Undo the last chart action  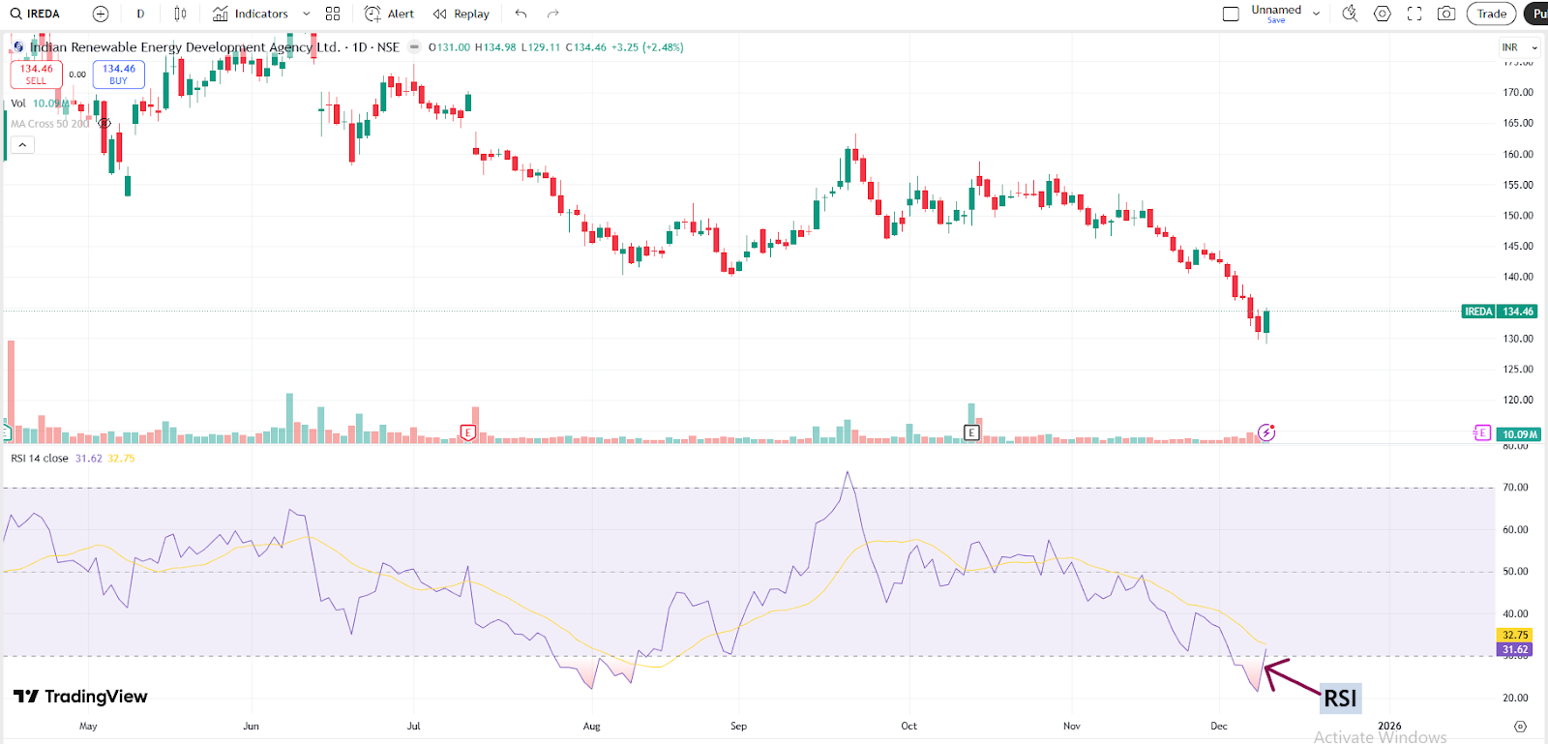[x=521, y=14]
